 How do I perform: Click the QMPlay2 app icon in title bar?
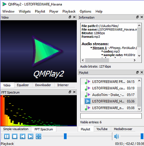tap(4, 4)
